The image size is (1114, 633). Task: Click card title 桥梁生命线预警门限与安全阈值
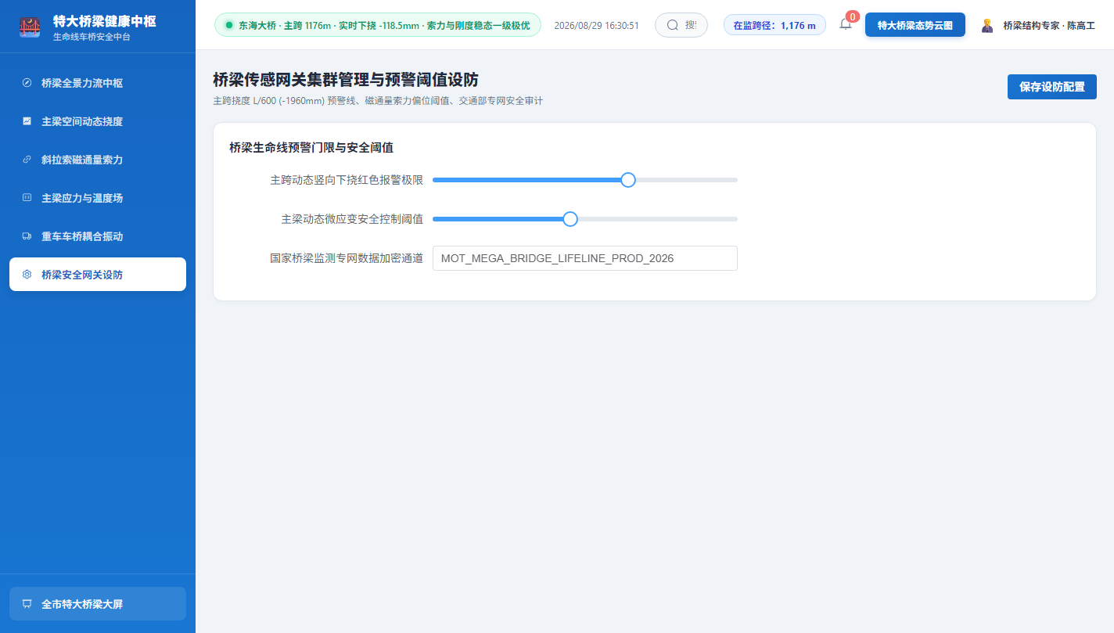coord(311,147)
